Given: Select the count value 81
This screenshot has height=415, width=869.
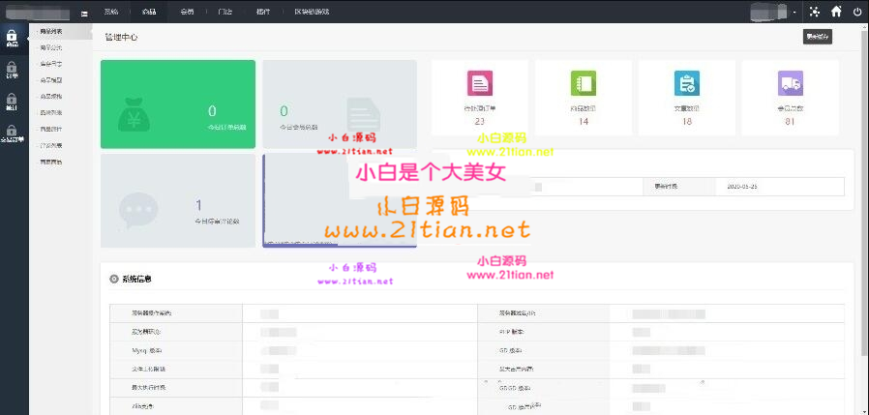Looking at the screenshot, I should click(791, 121).
